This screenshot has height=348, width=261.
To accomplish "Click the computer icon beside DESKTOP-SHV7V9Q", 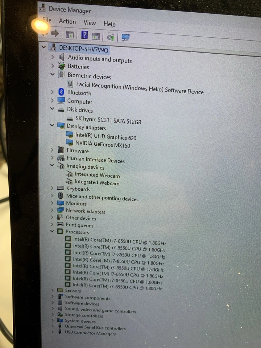I will tap(53, 47).
